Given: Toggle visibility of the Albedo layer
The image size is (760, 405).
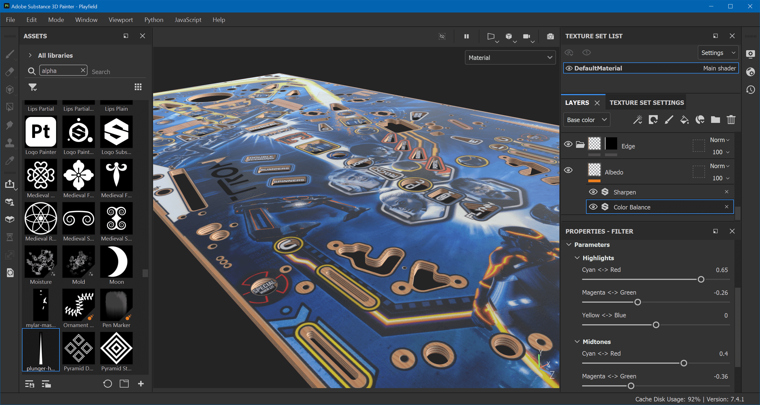Looking at the screenshot, I should 568,170.
